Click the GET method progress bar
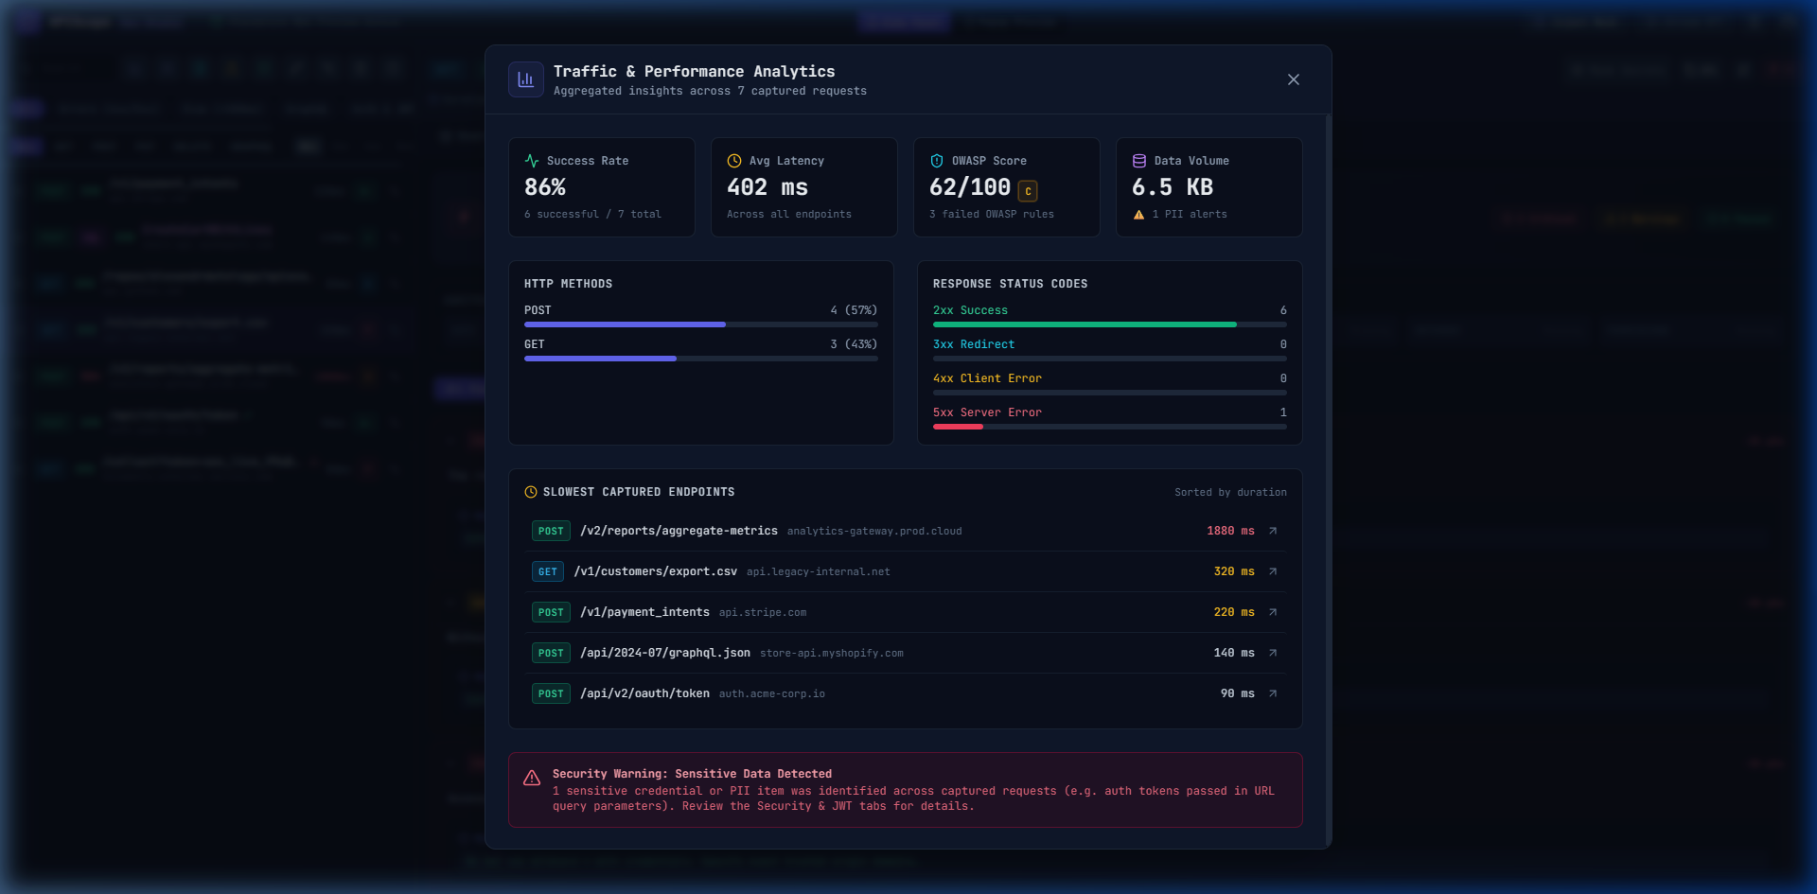This screenshot has height=894, width=1817. click(701, 359)
